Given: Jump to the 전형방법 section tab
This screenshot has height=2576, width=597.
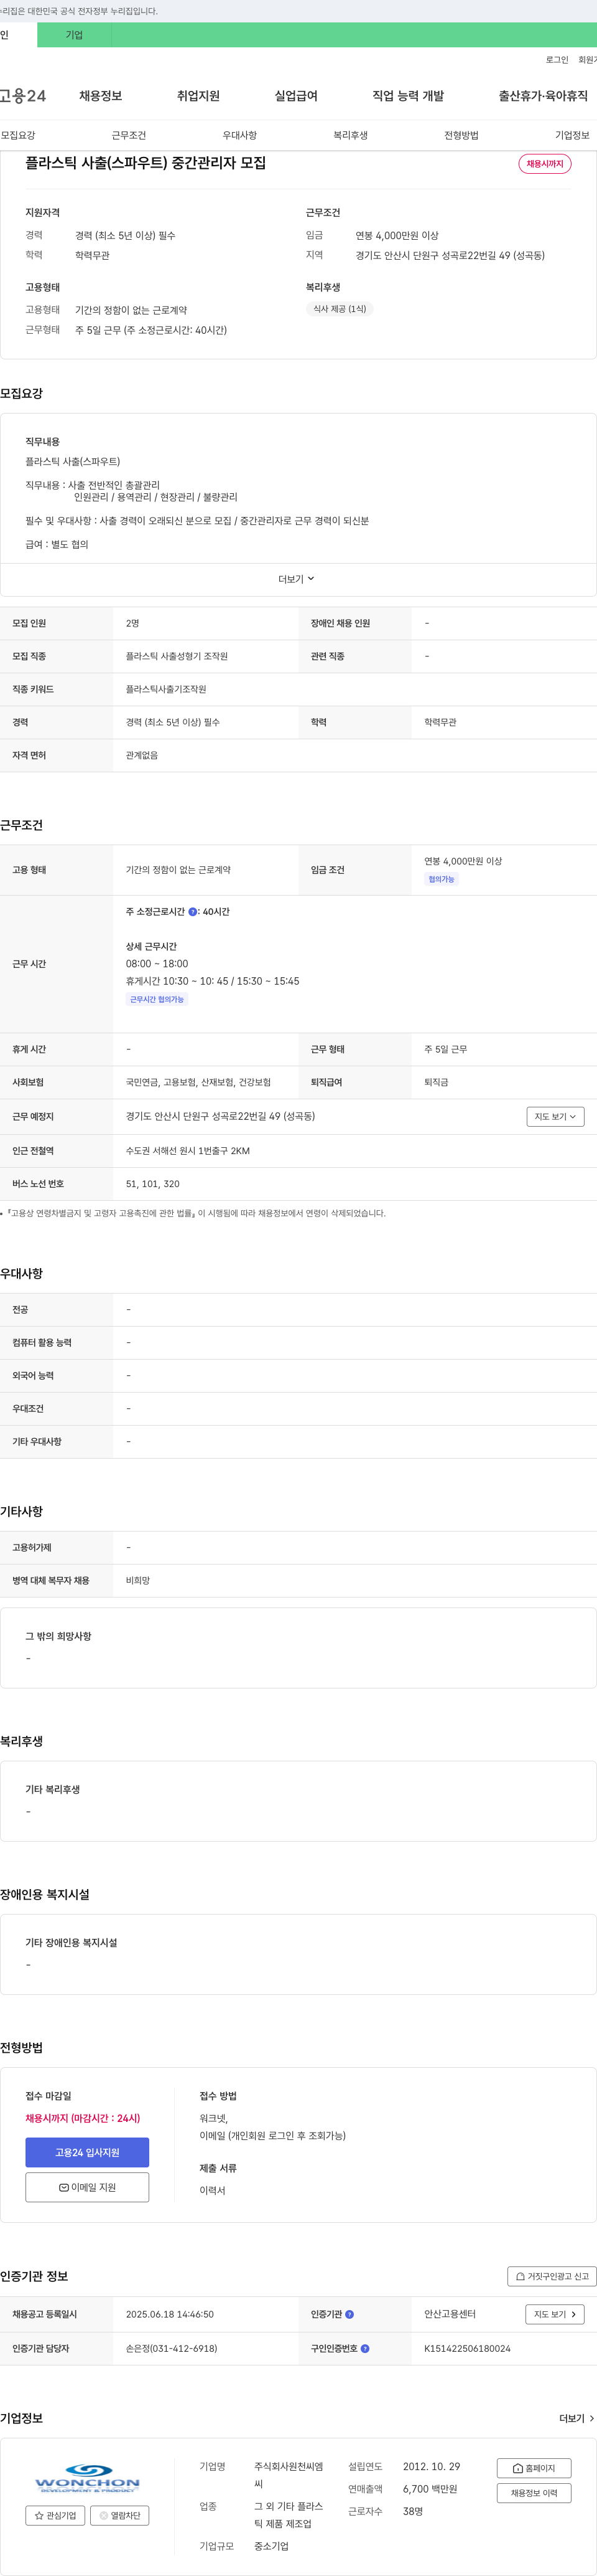Looking at the screenshot, I should [x=461, y=135].
